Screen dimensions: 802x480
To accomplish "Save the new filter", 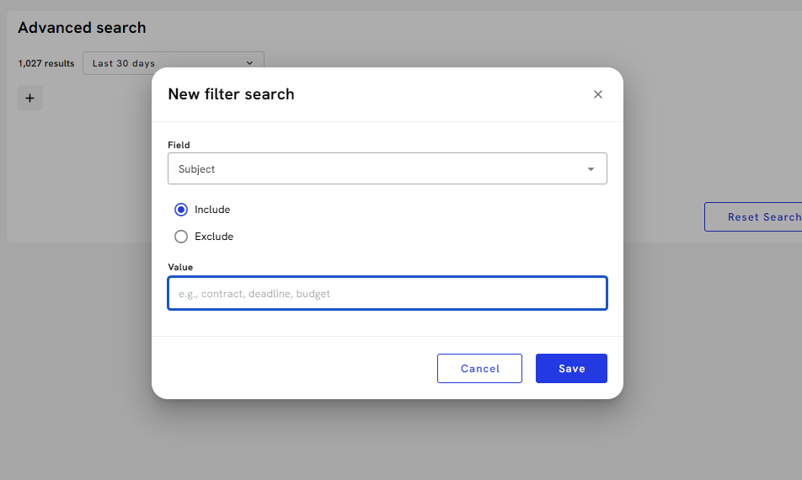I will point(571,369).
